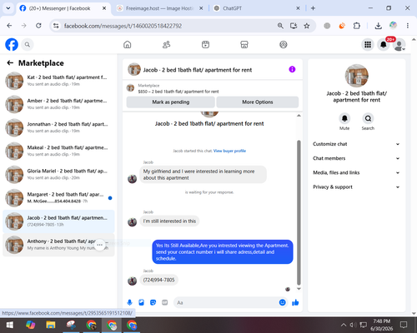417x333 pixels.
Task: Open Amber conversation in list
Action: pos(58,104)
